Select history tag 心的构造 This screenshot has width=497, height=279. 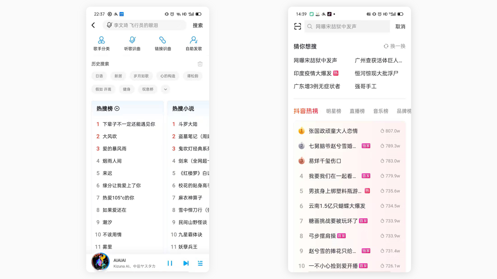coord(168,76)
